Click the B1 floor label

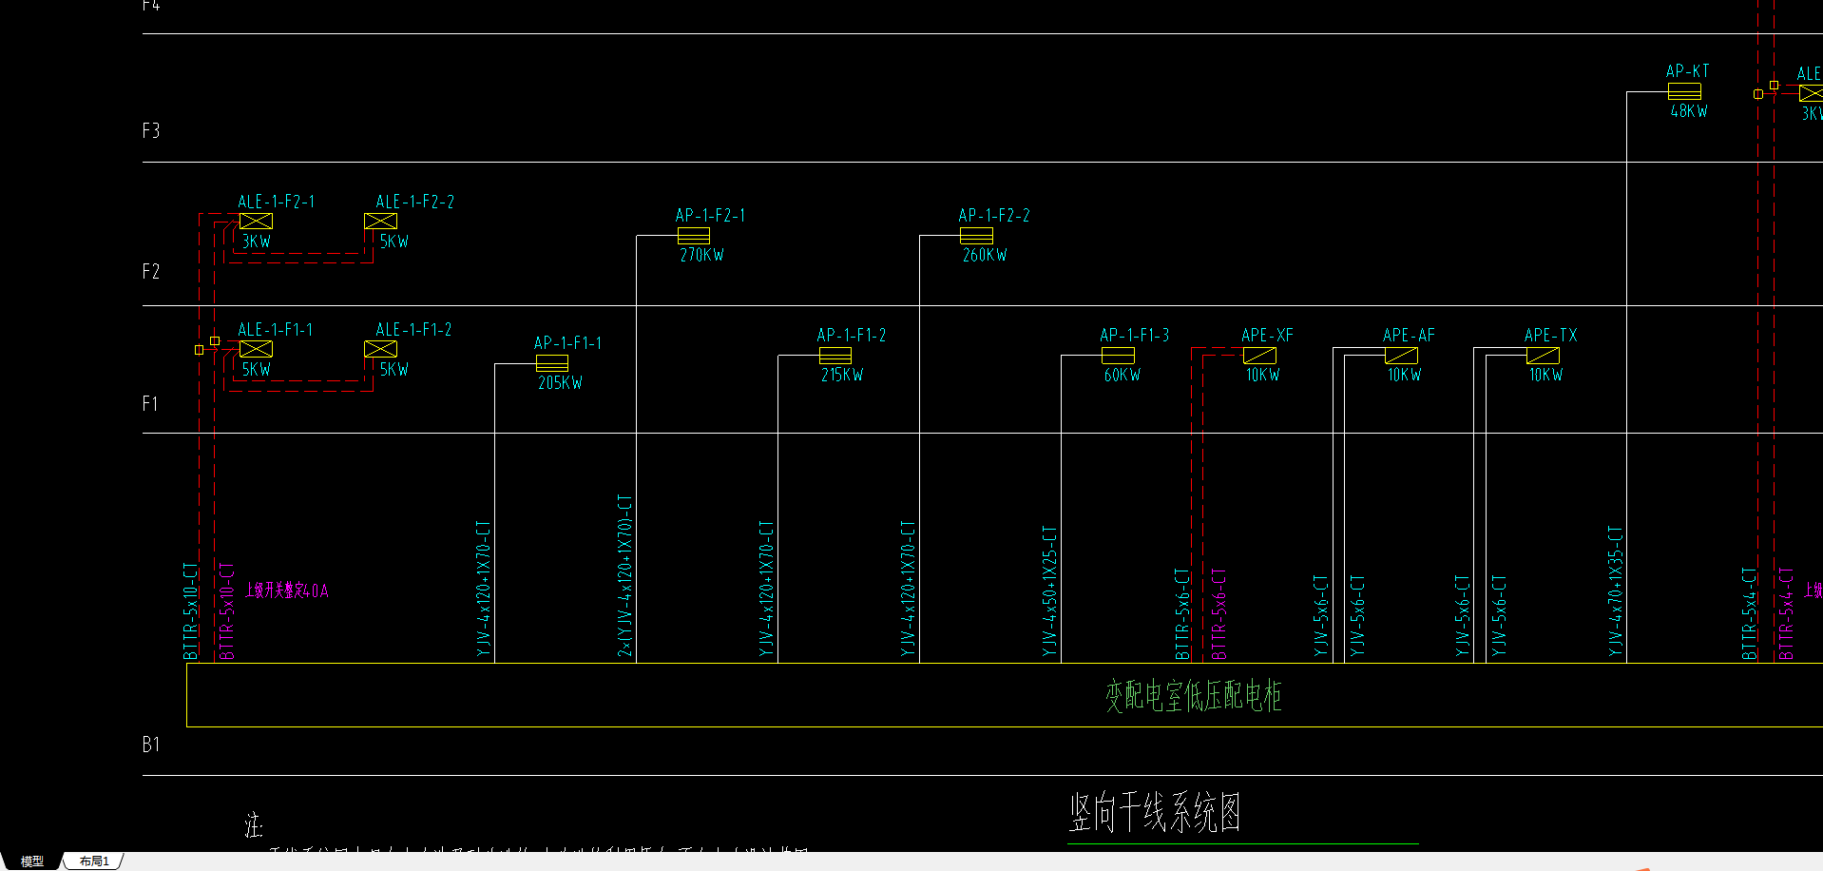coord(151,745)
